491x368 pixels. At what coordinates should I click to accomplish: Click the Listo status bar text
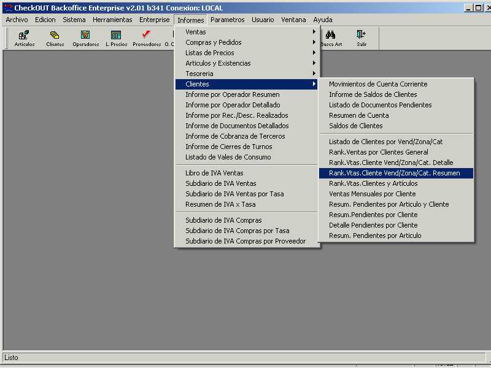click(11, 358)
